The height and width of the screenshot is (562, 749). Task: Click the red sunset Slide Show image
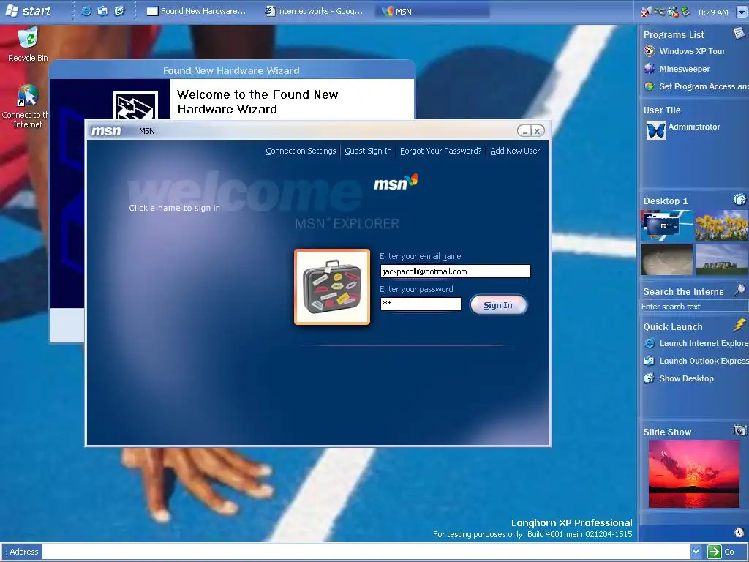click(694, 473)
